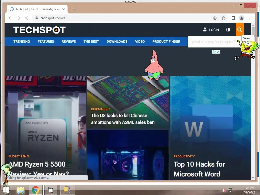Open the Chrome three-dot menu

(x=250, y=18)
